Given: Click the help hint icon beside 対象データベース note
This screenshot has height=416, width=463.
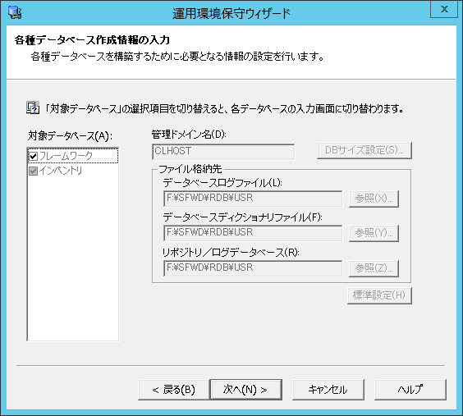Looking at the screenshot, I should click(33, 108).
